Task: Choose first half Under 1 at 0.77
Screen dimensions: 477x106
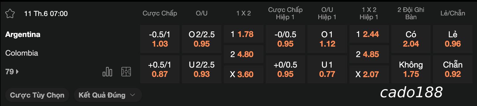Action: coord(327,69)
